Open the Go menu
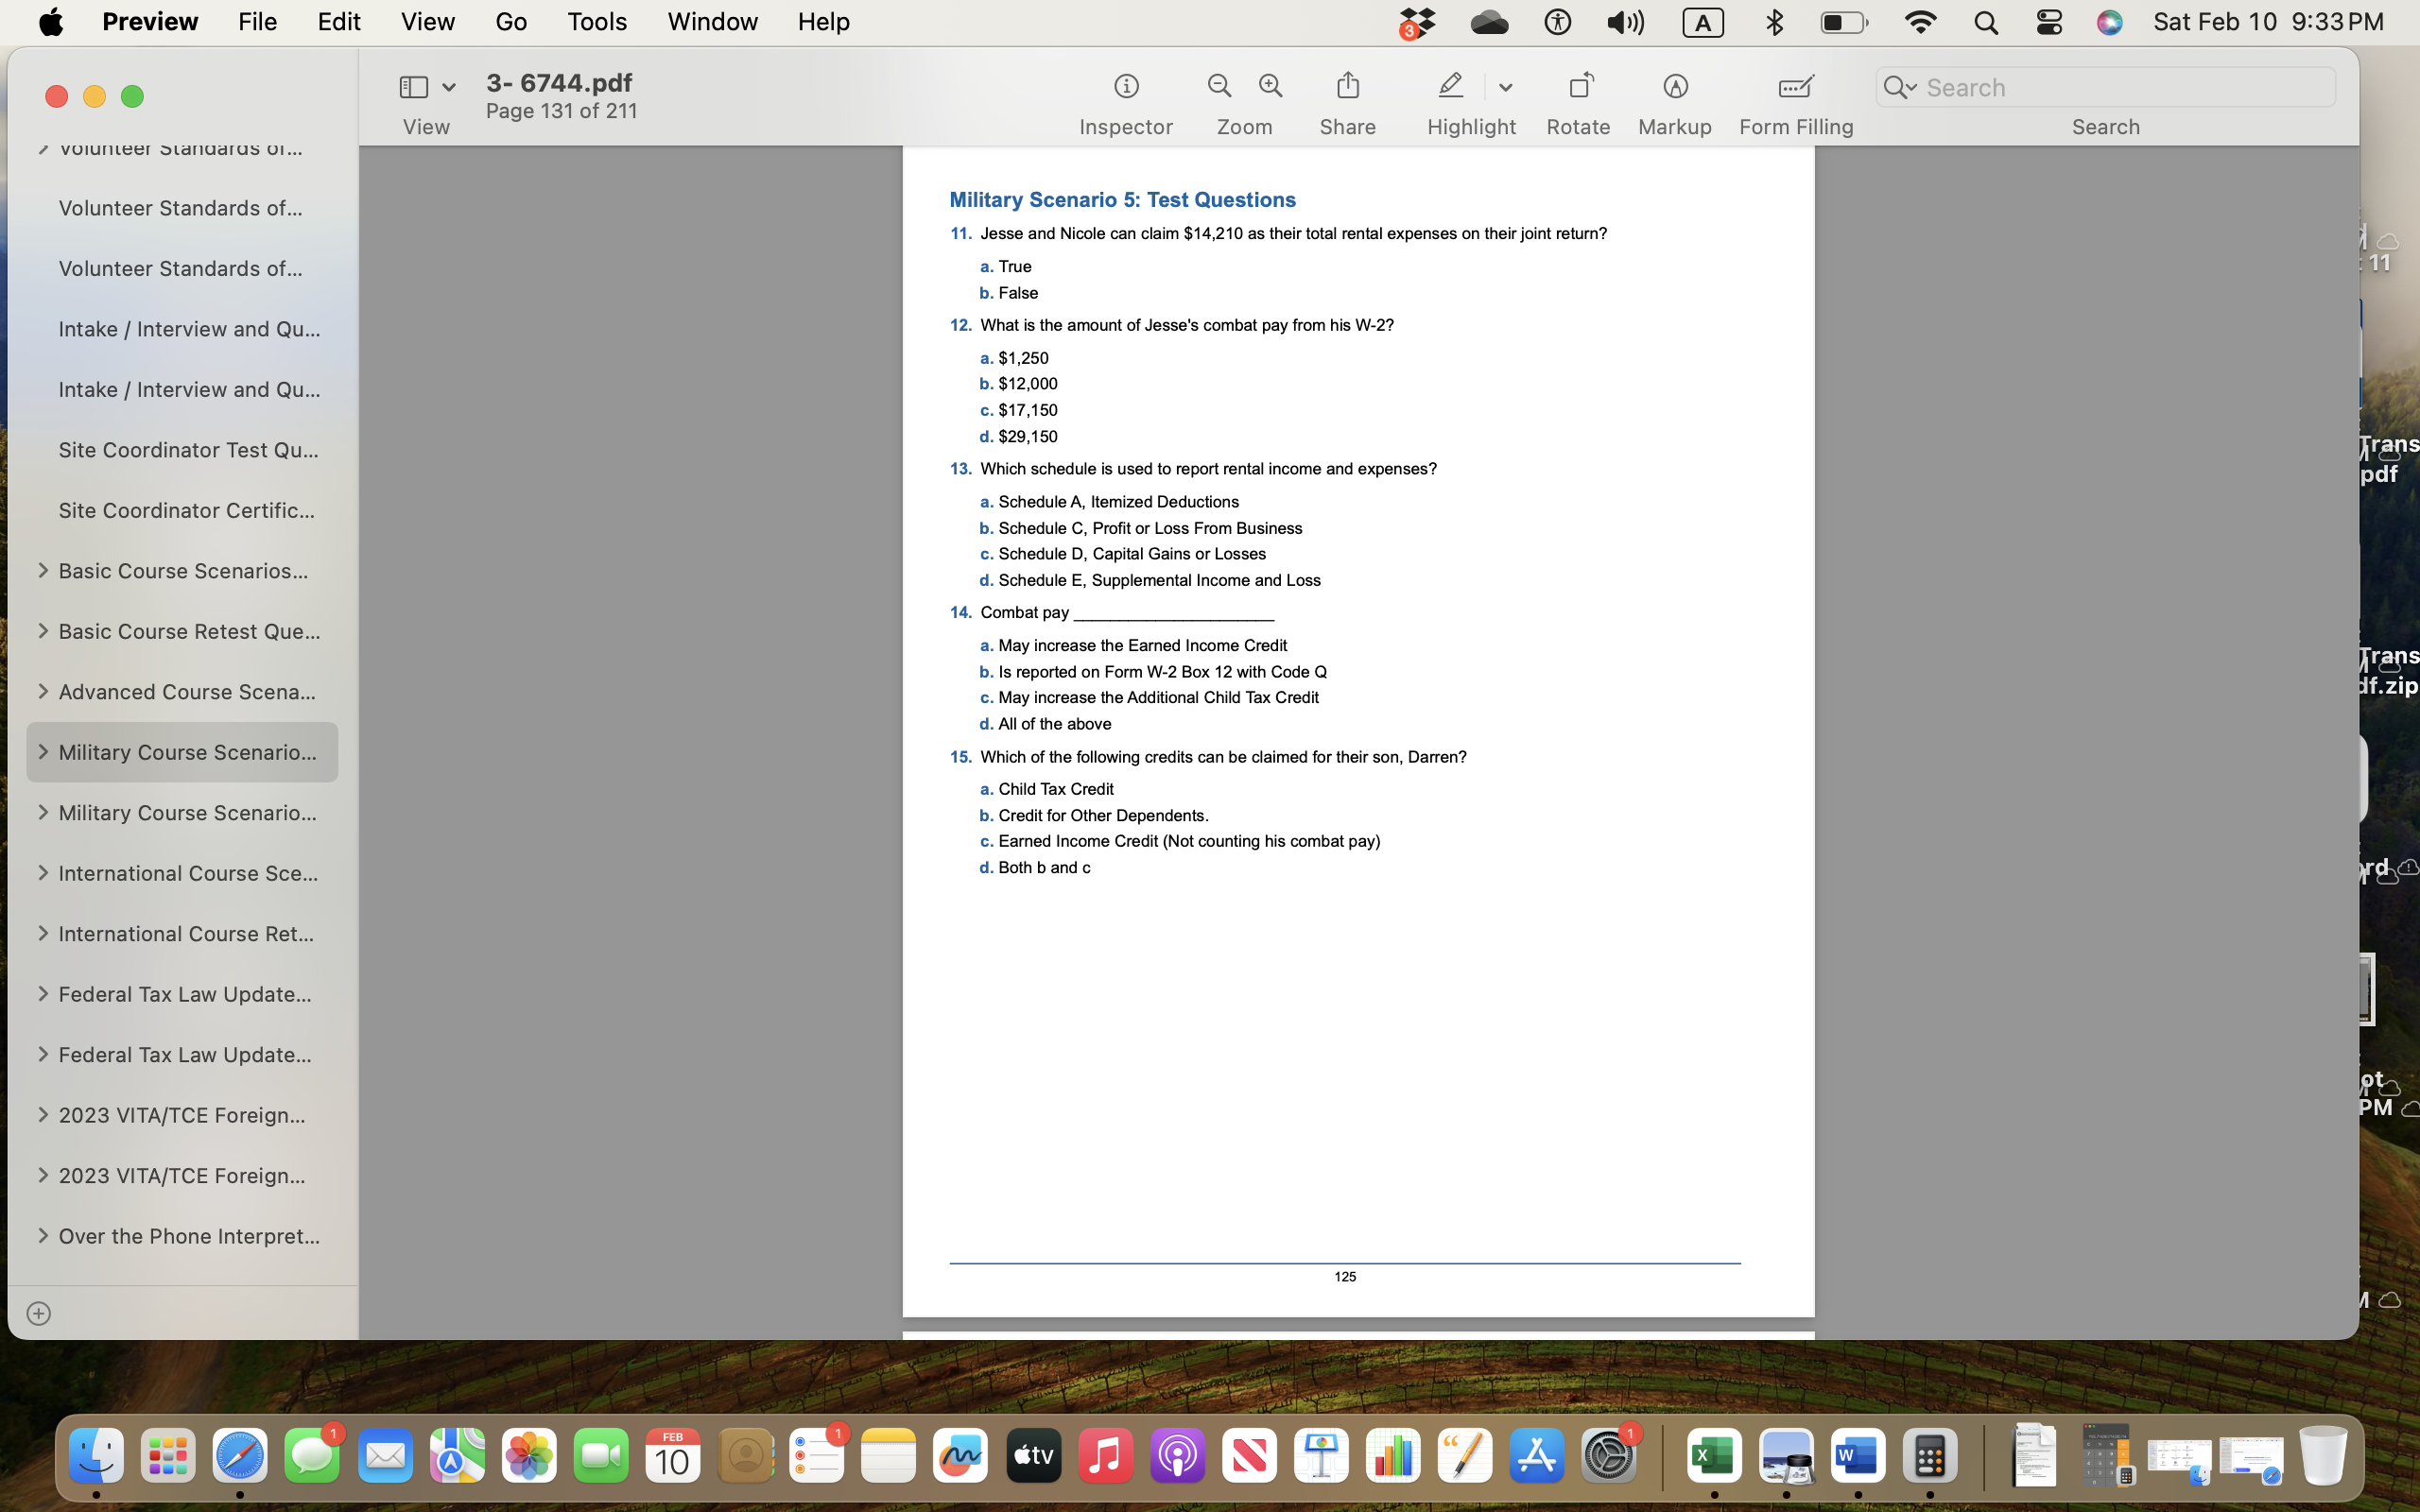 tap(510, 21)
